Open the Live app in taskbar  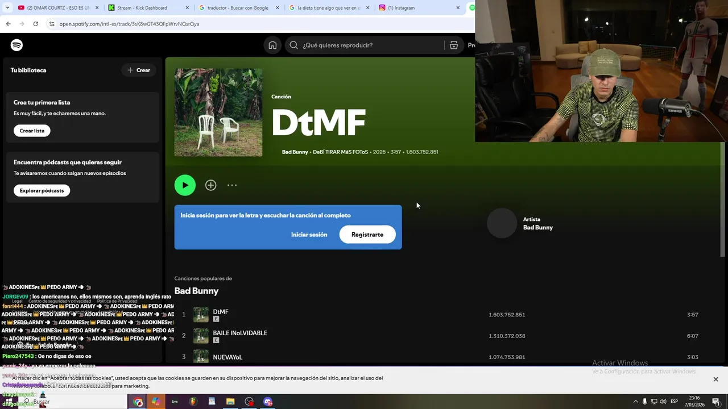click(175, 402)
